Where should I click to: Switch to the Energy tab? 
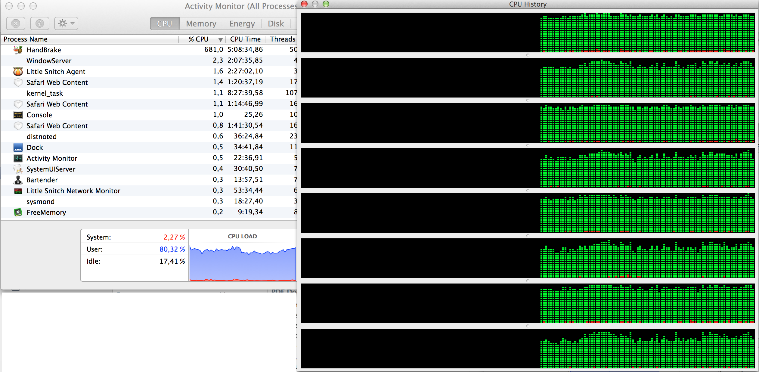pyautogui.click(x=242, y=23)
